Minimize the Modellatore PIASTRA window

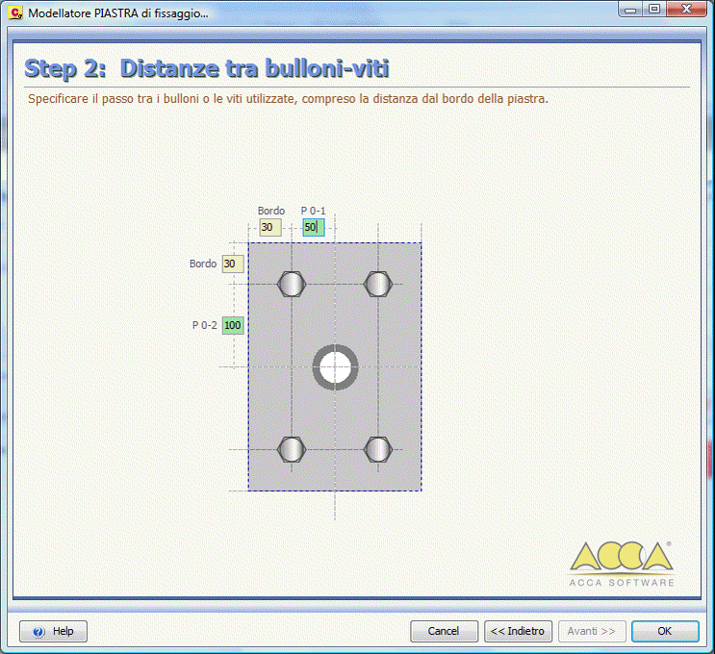coord(632,11)
